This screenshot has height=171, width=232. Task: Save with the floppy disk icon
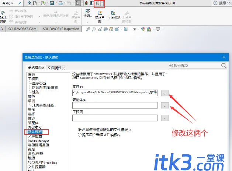pyautogui.click(x=52, y=3)
